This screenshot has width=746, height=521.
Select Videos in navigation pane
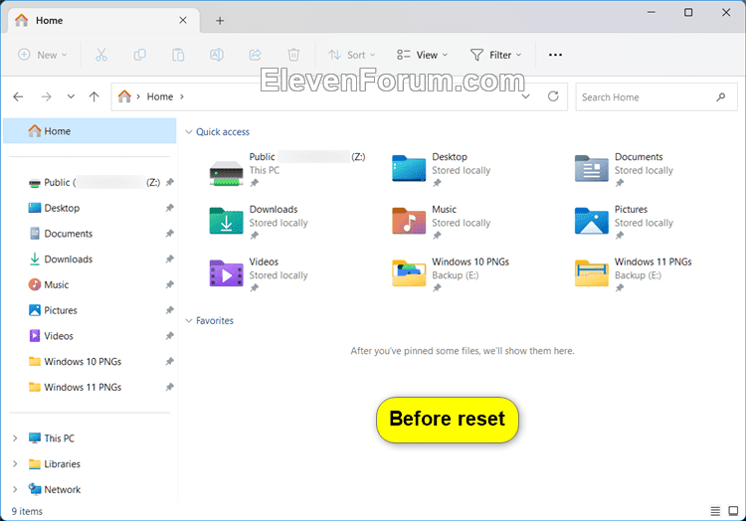pos(90,336)
